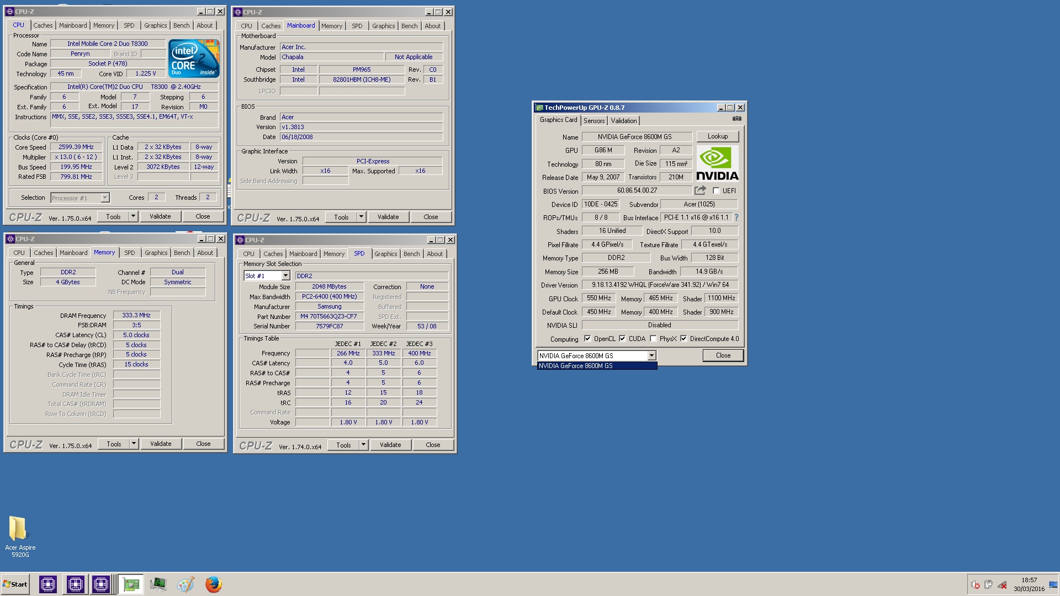Toggle the DirectCompute 4.0 checkbox

pos(683,339)
